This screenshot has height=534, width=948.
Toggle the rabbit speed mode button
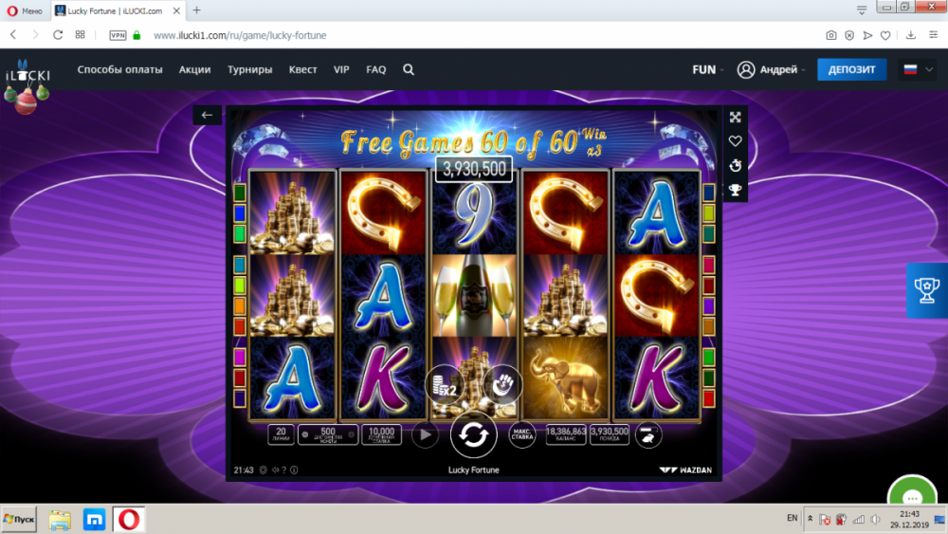click(x=647, y=434)
